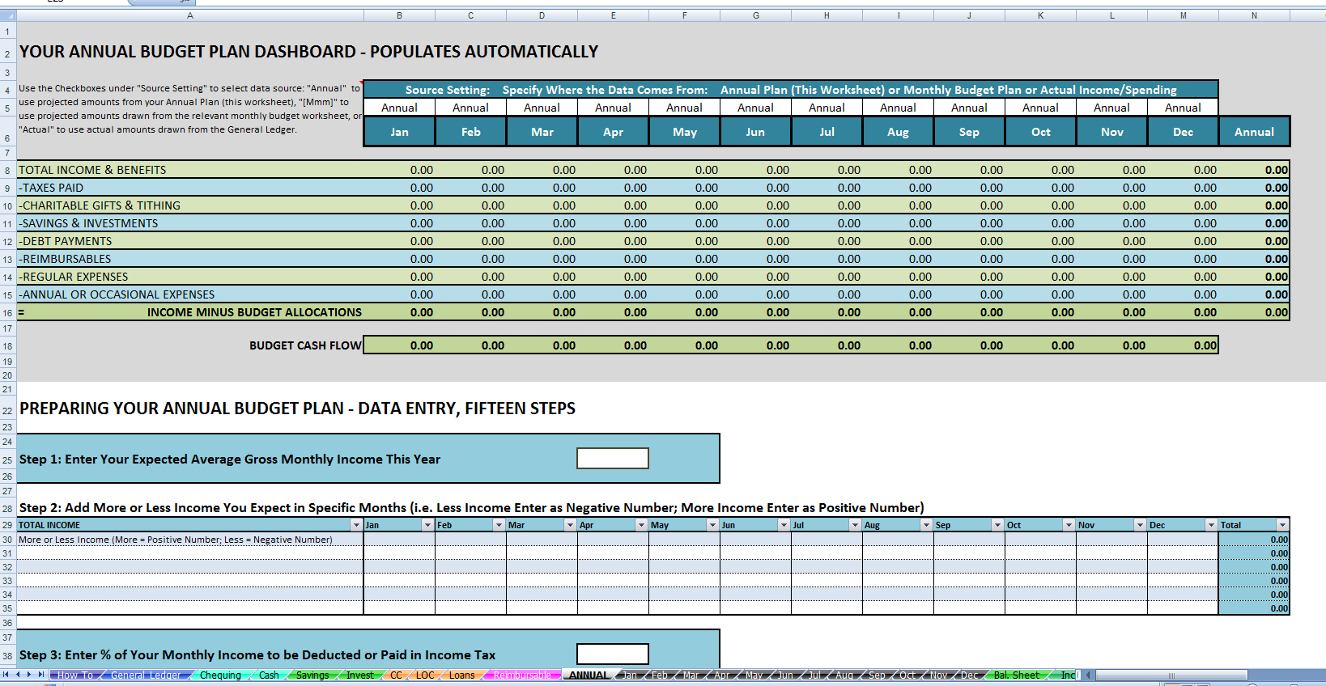Select the Dec header button in the dashboard
Viewport: 1326px width, 686px height.
1184,131
